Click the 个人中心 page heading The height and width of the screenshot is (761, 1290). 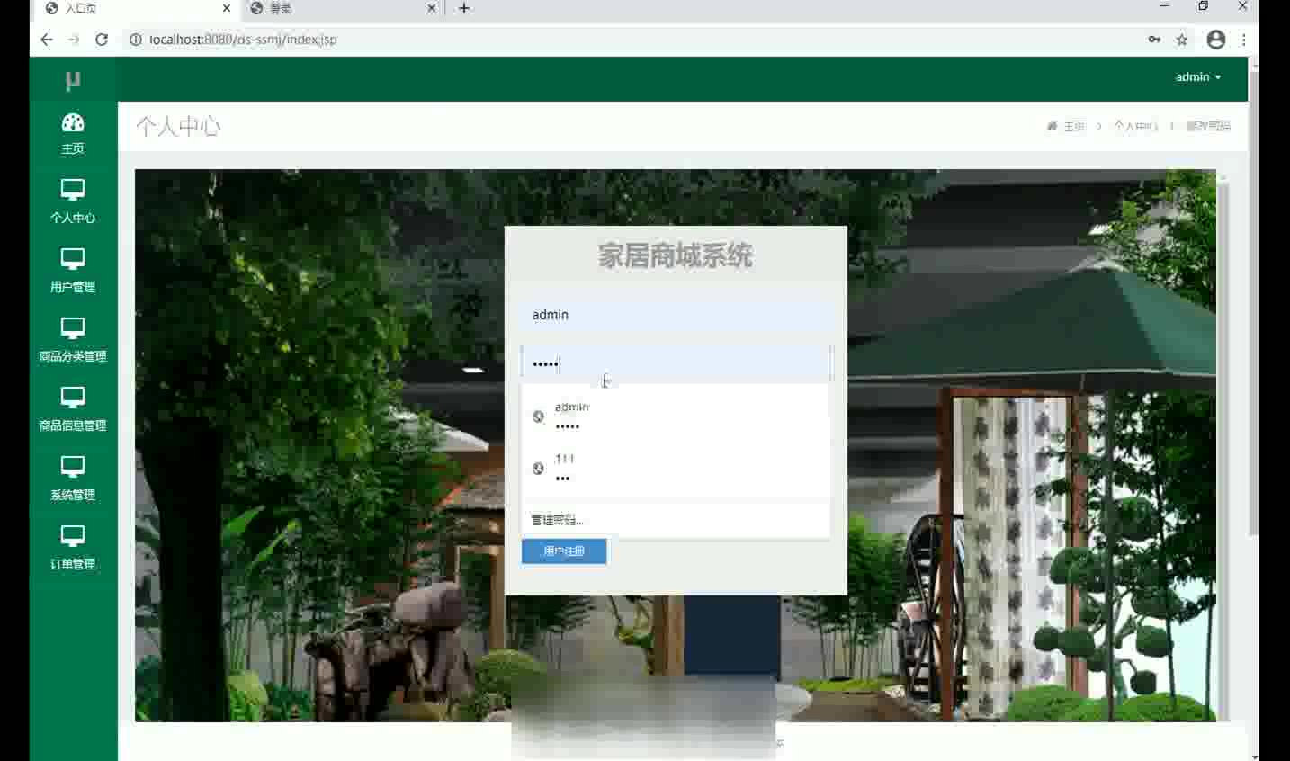178,126
